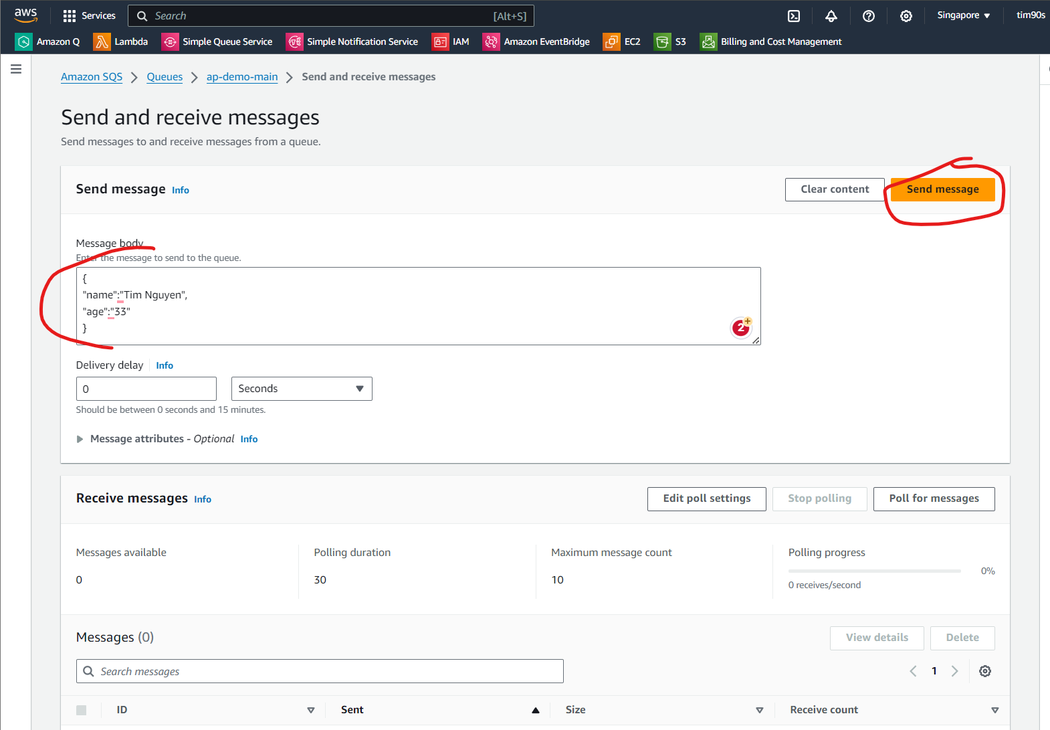Open the S3 shortcut
The width and height of the screenshot is (1050, 730).
(x=670, y=41)
